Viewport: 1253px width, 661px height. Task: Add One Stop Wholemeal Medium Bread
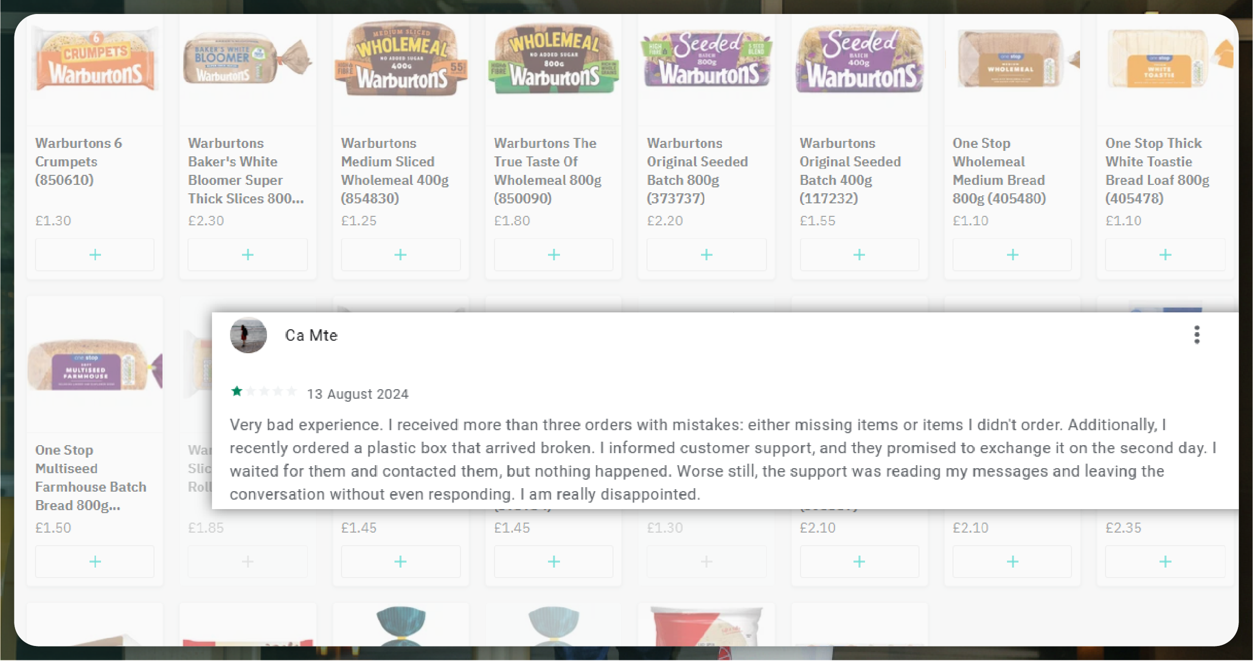[1012, 255]
